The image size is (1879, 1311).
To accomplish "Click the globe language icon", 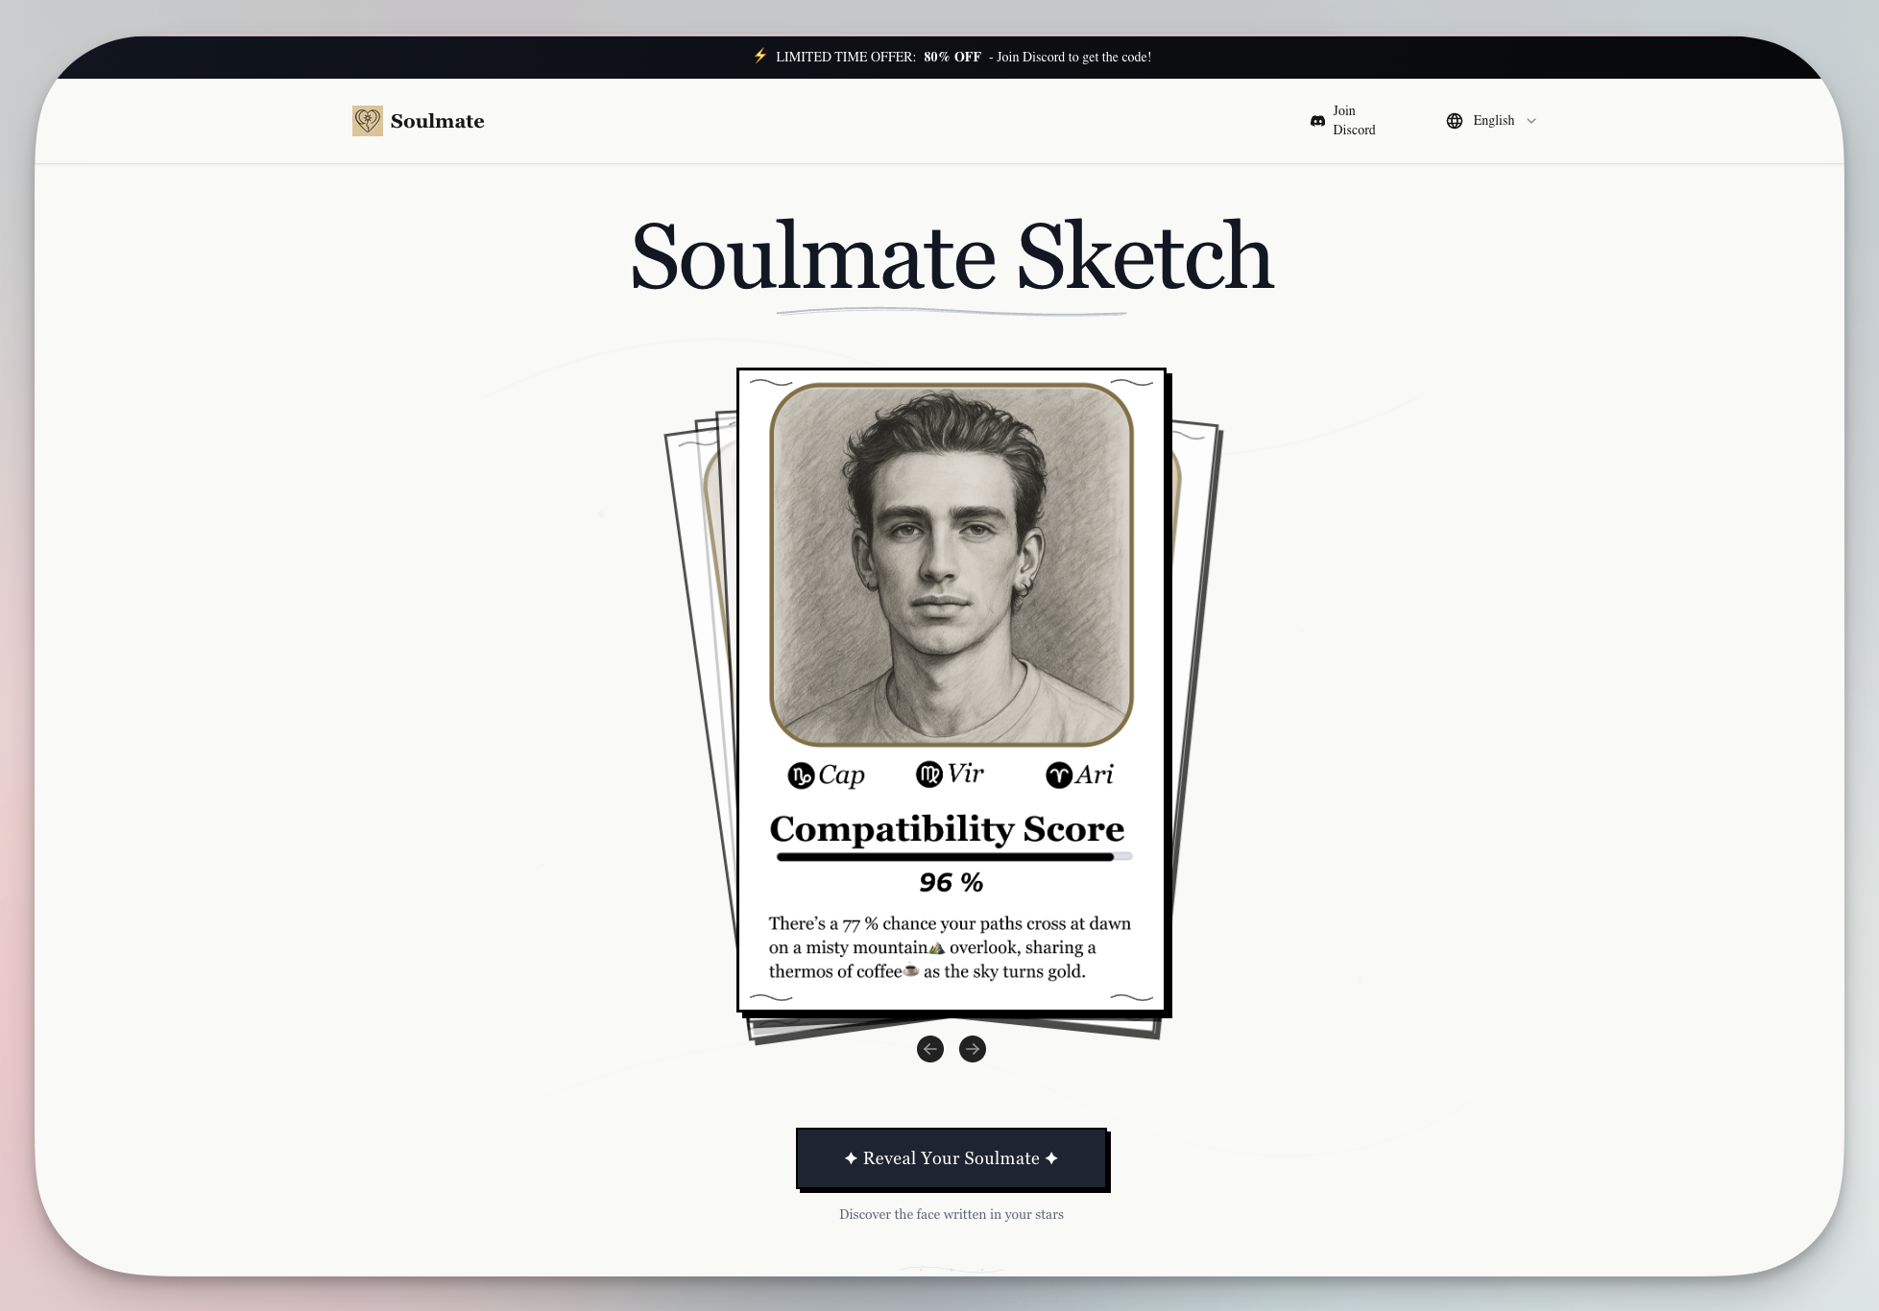I will (x=1455, y=121).
